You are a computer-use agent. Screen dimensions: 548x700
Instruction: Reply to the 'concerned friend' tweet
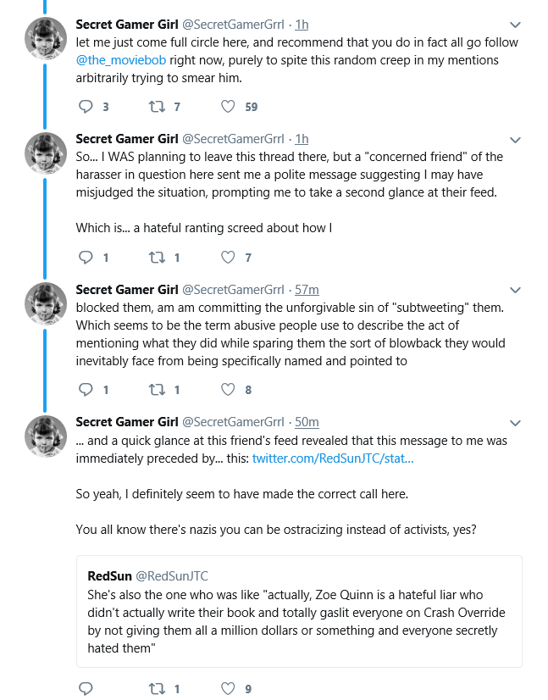(x=86, y=257)
